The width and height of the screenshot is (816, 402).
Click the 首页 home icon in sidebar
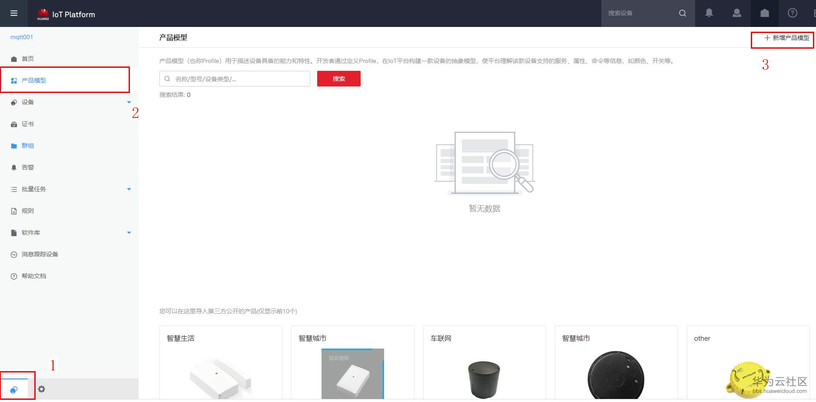[14, 58]
